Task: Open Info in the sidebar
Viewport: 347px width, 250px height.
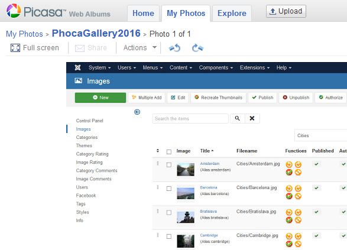Action: (79, 220)
